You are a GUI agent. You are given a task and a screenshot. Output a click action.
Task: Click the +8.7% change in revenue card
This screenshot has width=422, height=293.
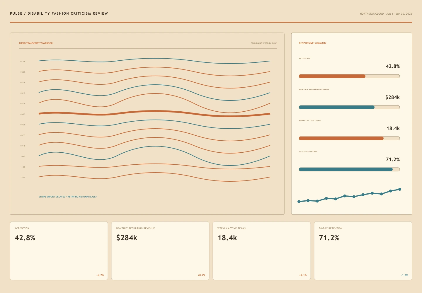click(x=201, y=275)
